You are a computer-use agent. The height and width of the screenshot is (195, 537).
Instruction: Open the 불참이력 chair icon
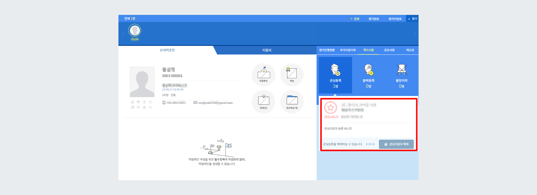[x=402, y=70]
